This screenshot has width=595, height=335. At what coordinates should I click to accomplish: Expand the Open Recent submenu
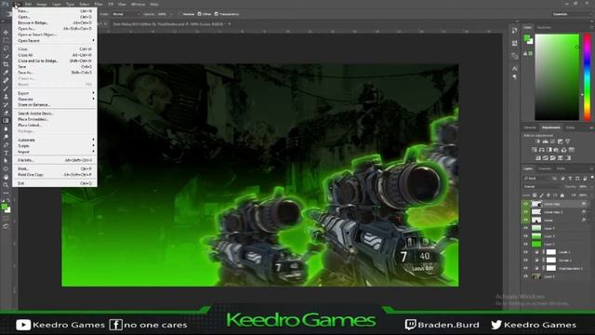point(55,40)
